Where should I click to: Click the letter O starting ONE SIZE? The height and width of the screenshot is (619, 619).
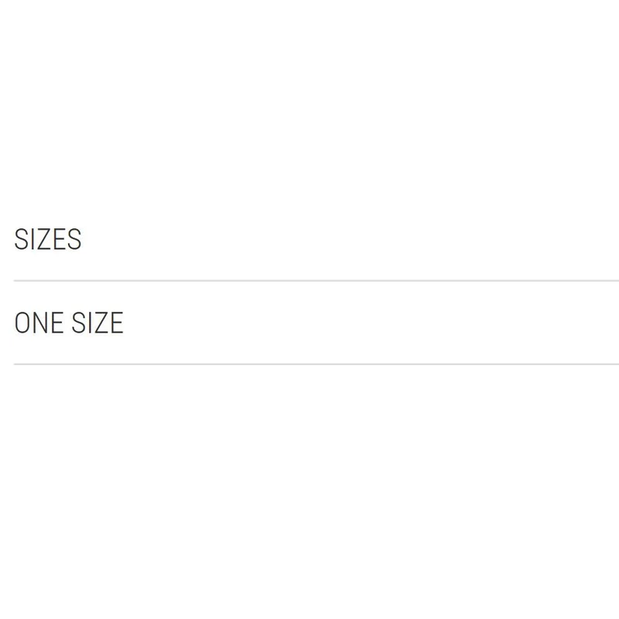click(x=22, y=323)
